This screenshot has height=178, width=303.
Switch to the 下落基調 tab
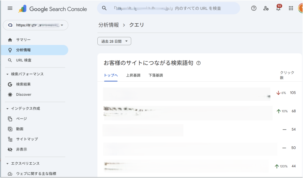[x=156, y=75]
